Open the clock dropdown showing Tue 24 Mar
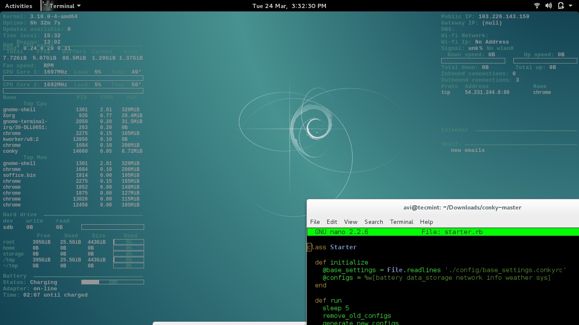Image resolution: width=579 pixels, height=325 pixels. [x=289, y=6]
